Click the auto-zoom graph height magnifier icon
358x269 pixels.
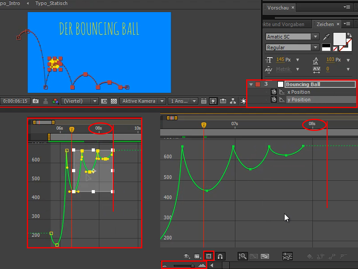pyautogui.click(x=243, y=256)
